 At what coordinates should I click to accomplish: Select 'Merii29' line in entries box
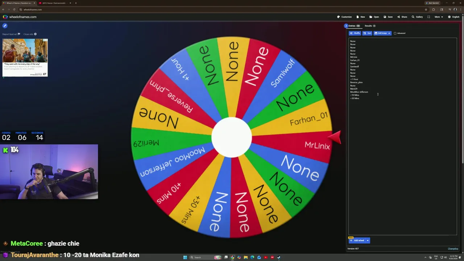tap(354, 89)
